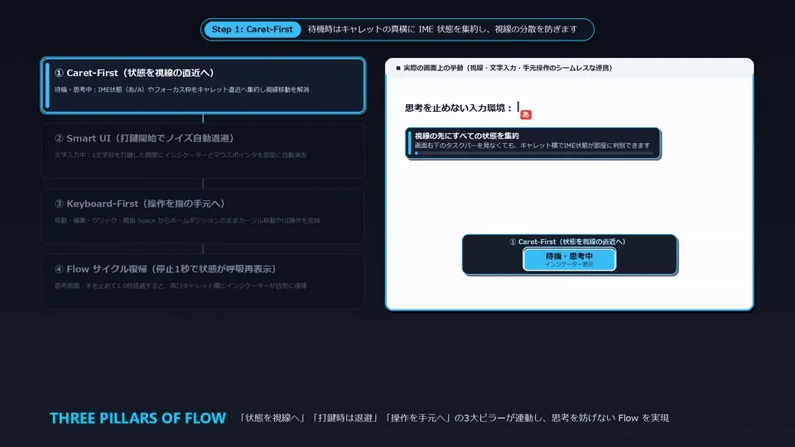The image size is (795, 447).
Task: Click the 視線の先にすべての状態を集約 tooltip box
Action: [x=532, y=143]
